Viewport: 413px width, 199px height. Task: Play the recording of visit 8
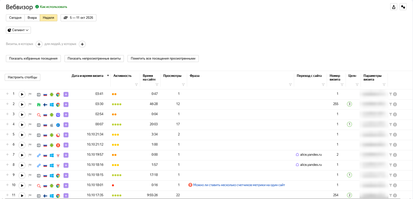tap(22, 165)
